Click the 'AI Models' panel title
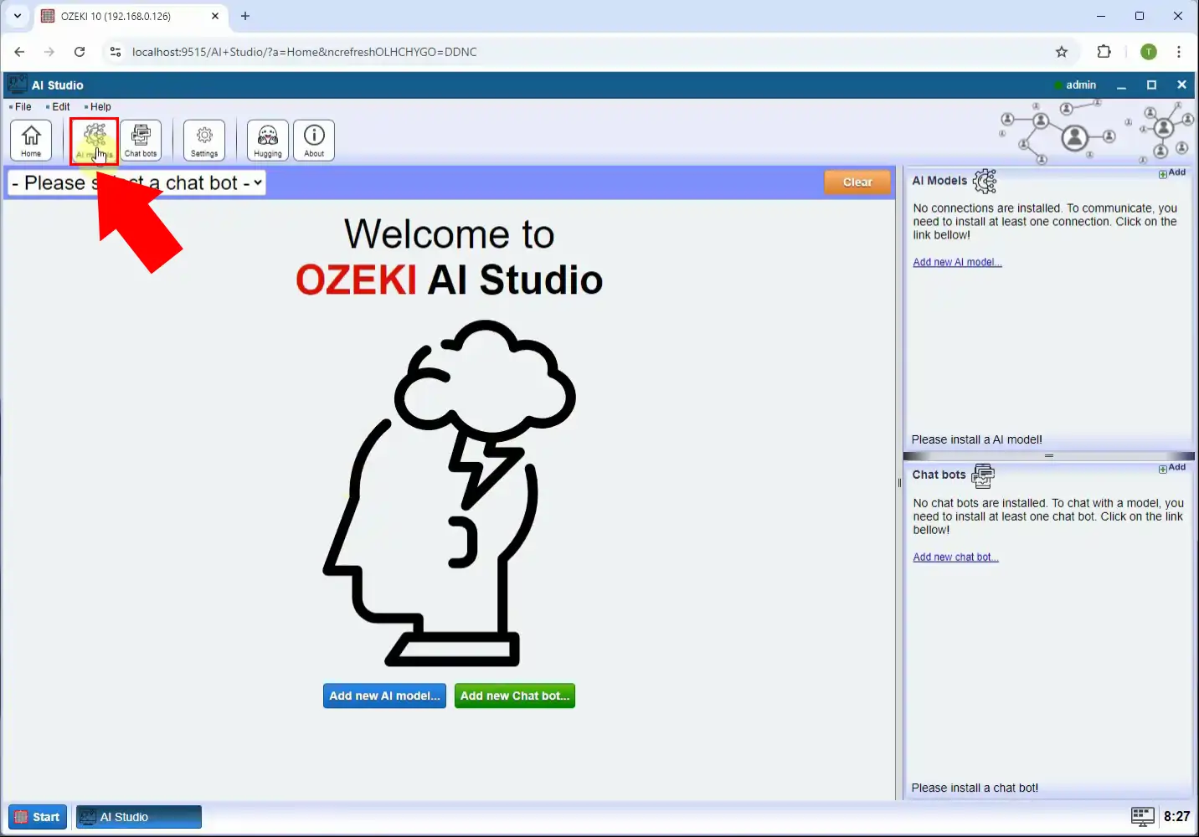Screen dimensions: 1199x837 939,181
